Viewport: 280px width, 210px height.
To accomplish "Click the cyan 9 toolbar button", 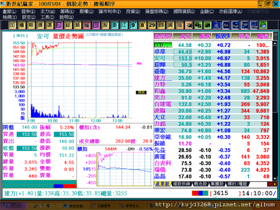I will coord(133,25).
